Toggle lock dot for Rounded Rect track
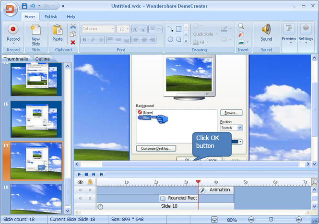 pyautogui.click(x=90, y=199)
